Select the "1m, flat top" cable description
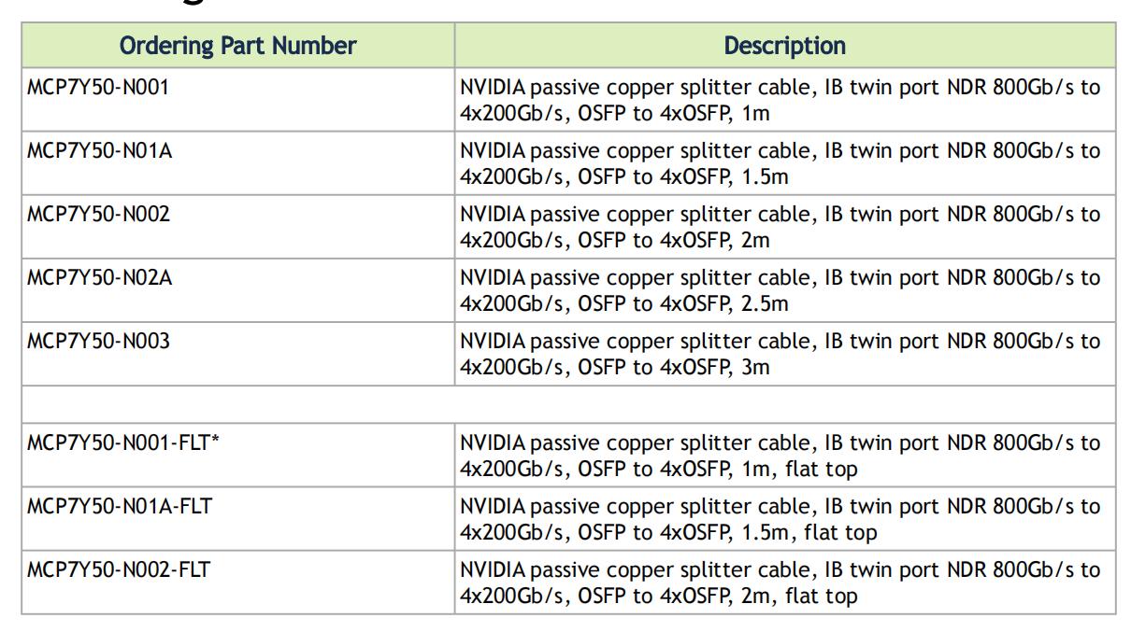This screenshot has width=1131, height=632. click(x=780, y=456)
